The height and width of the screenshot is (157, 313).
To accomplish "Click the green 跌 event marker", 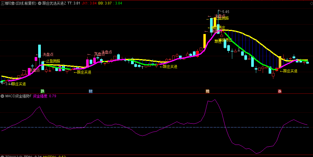I will point(43,91).
